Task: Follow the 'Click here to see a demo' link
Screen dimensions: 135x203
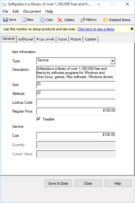Action: pos(96,29)
